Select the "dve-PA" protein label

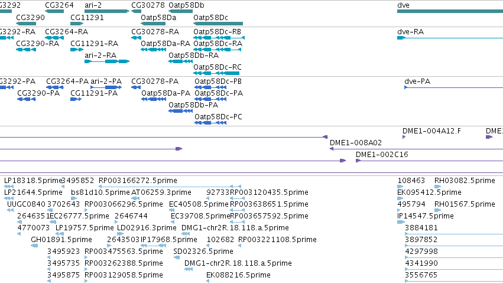(x=417, y=81)
